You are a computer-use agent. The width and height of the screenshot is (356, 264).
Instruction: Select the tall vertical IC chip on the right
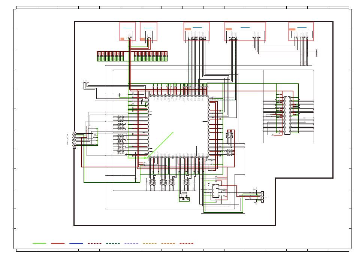click(287, 115)
